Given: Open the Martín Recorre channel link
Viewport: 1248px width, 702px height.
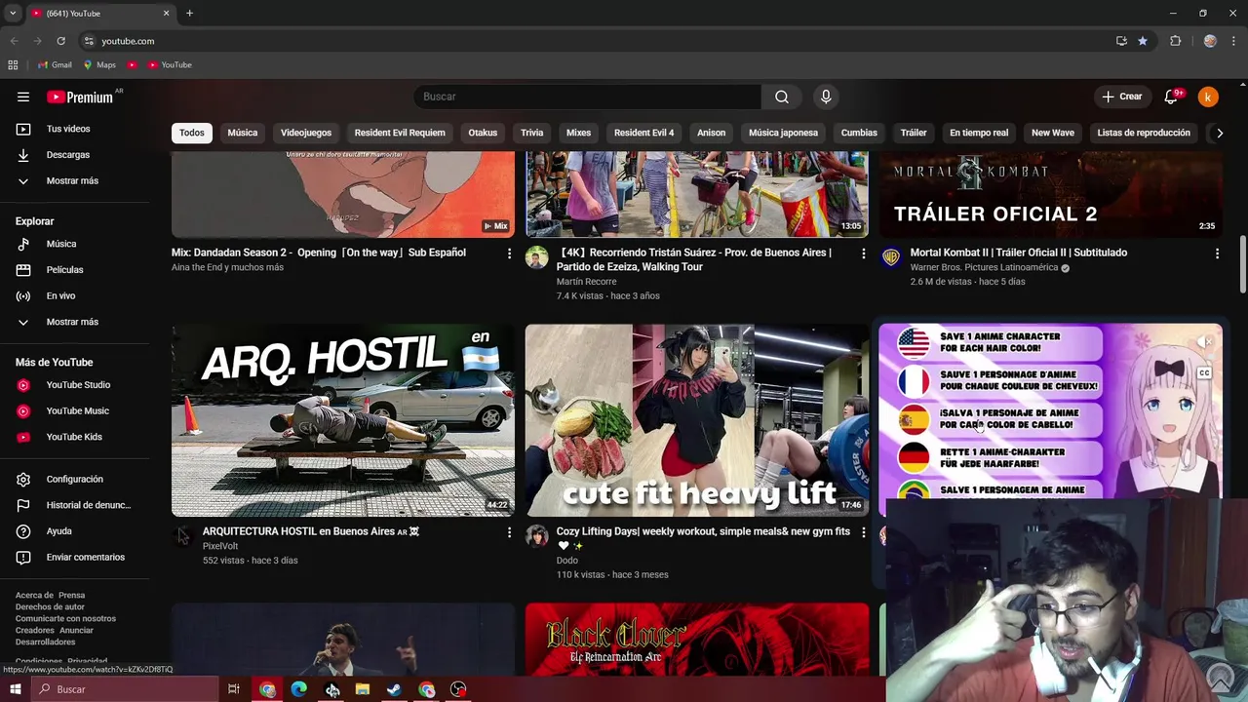Looking at the screenshot, I should (586, 282).
